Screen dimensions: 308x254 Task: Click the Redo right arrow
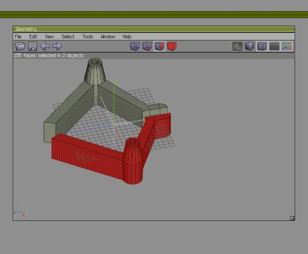pos(57,46)
